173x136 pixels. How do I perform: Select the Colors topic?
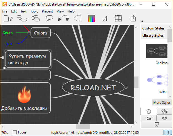coord(41,33)
